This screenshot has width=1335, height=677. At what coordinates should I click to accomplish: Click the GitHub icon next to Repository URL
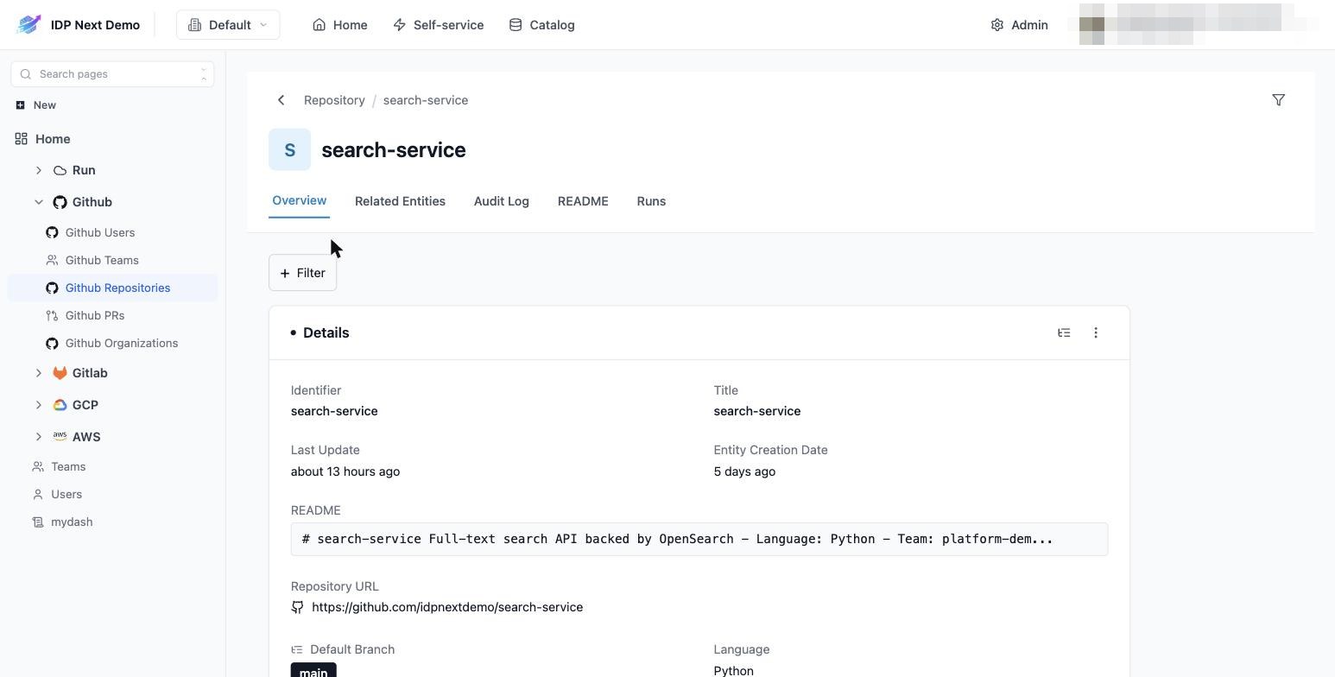pyautogui.click(x=298, y=607)
